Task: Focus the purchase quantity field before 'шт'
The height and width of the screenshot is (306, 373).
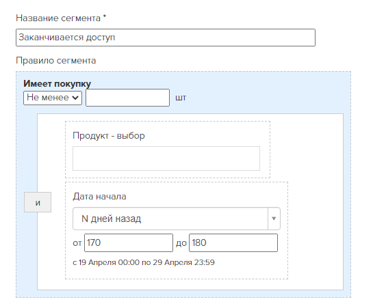Action: coord(127,98)
